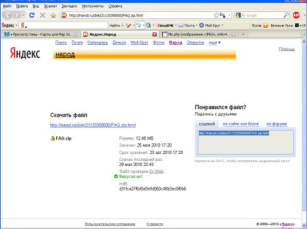307x229 pixels.
Task: Click the Яндекс logo on Yandex toolbar
Action: pyautogui.click(x=8, y=25)
